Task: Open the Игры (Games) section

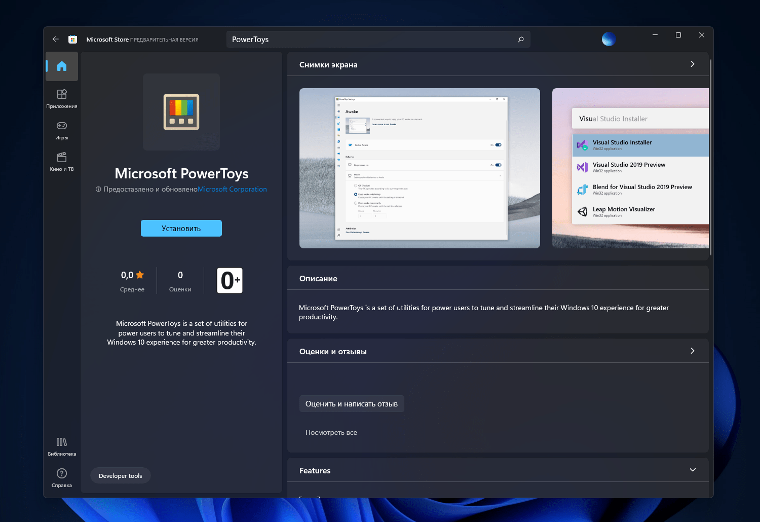Action: tap(62, 130)
